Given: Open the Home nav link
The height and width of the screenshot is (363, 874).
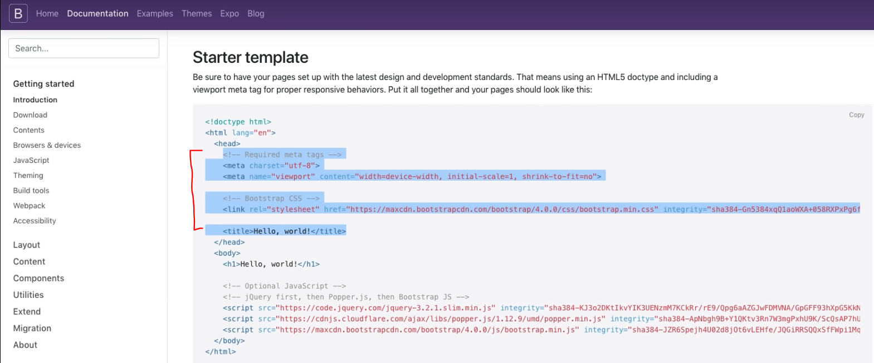Looking at the screenshot, I should pos(47,13).
